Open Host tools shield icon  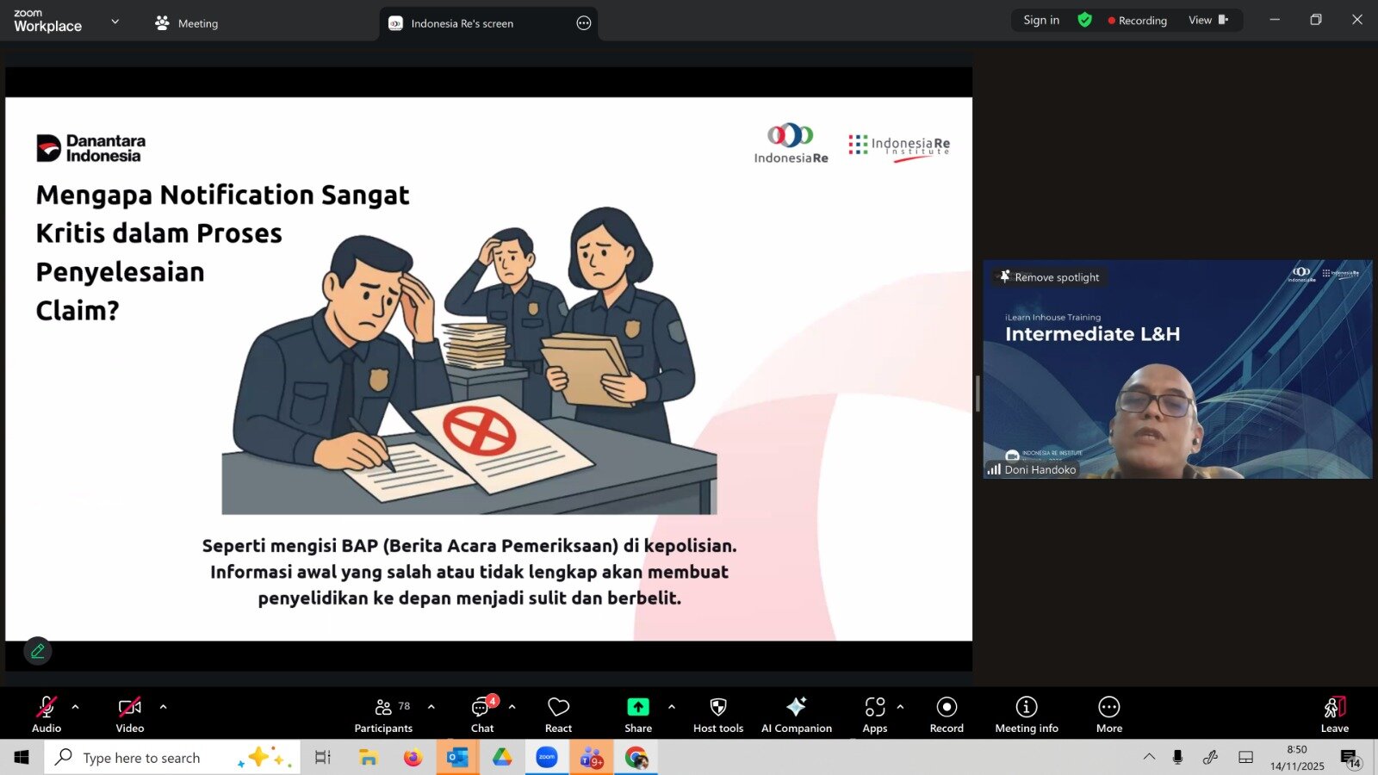point(717,707)
